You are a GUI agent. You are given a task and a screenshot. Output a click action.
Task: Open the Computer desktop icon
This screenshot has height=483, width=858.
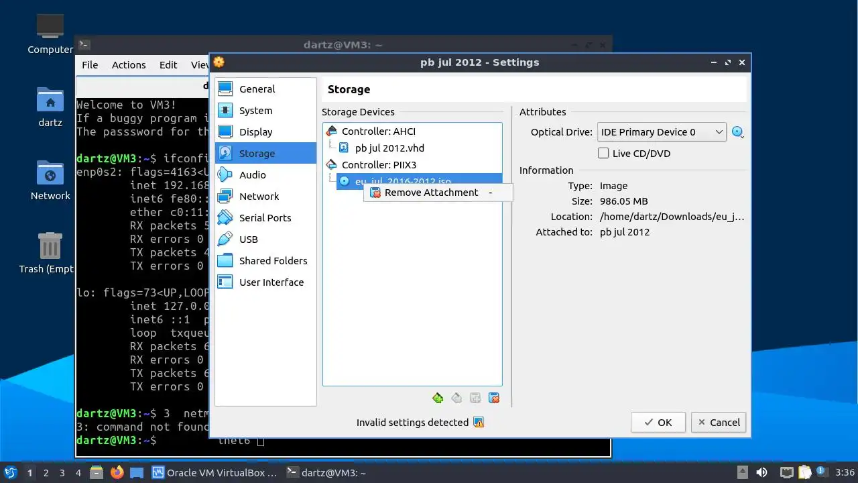pyautogui.click(x=50, y=34)
